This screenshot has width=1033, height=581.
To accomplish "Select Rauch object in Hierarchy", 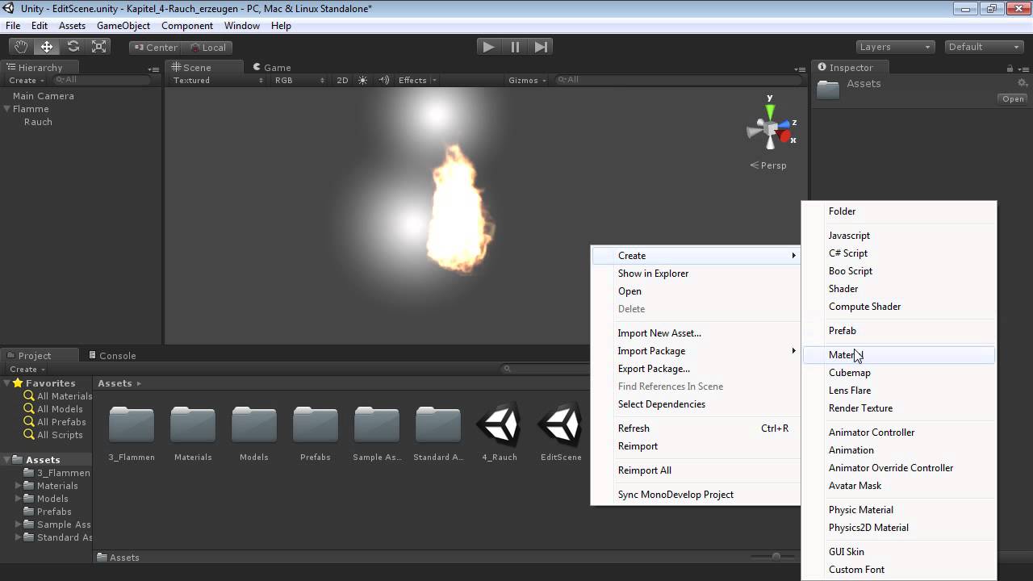I will (x=38, y=122).
